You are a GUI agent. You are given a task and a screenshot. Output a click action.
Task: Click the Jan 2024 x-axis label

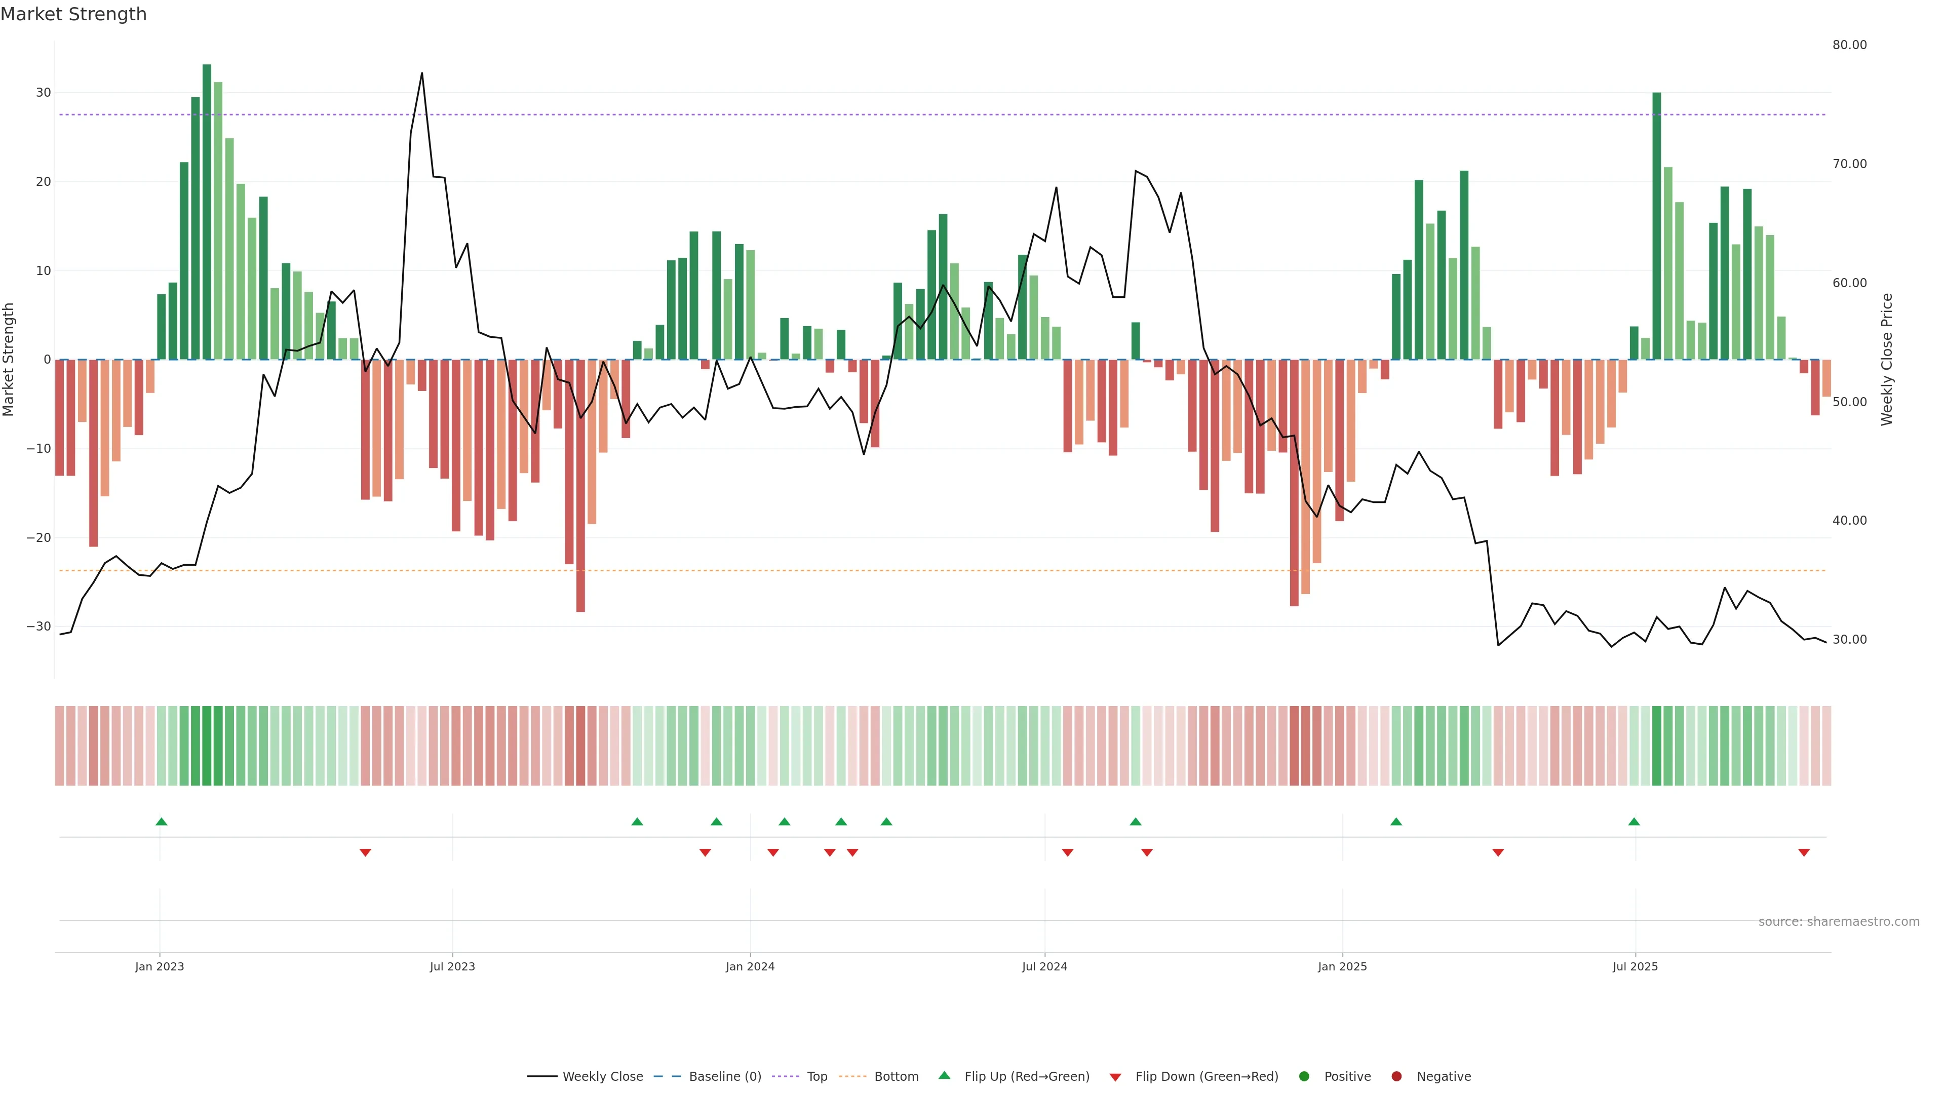click(750, 966)
